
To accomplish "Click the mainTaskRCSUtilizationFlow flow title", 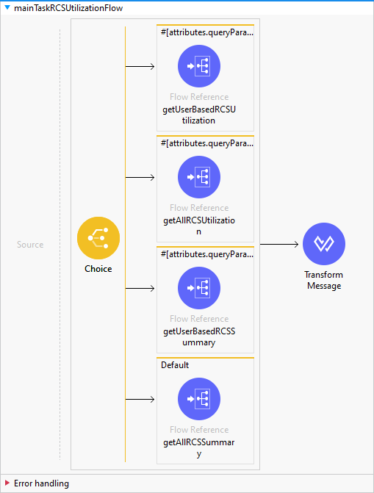I will pyautogui.click(x=68, y=8).
